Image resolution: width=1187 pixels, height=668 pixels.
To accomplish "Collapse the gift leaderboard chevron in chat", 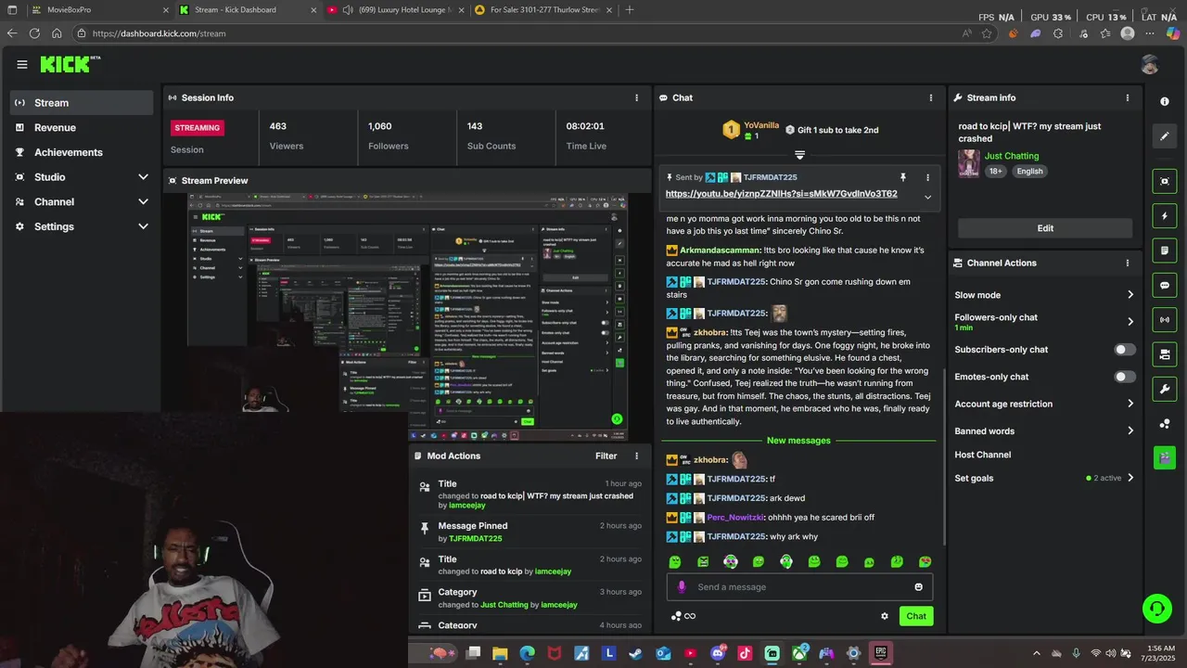I will point(799,154).
